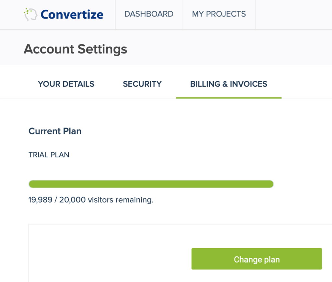
Task: Click the divider left of Dashboard
Action: click(115, 14)
